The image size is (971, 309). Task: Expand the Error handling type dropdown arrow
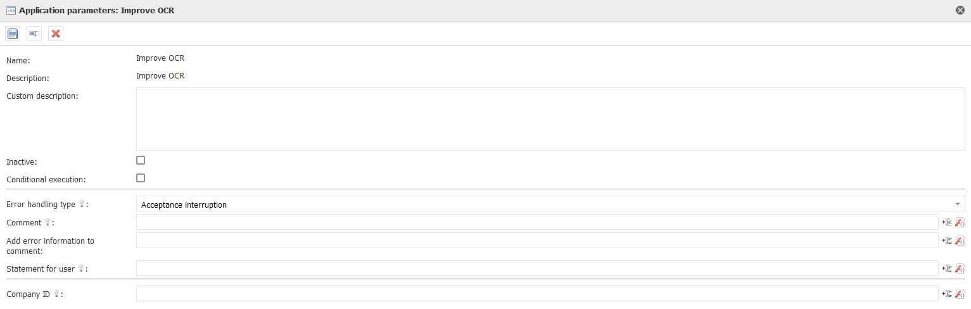[x=958, y=204]
